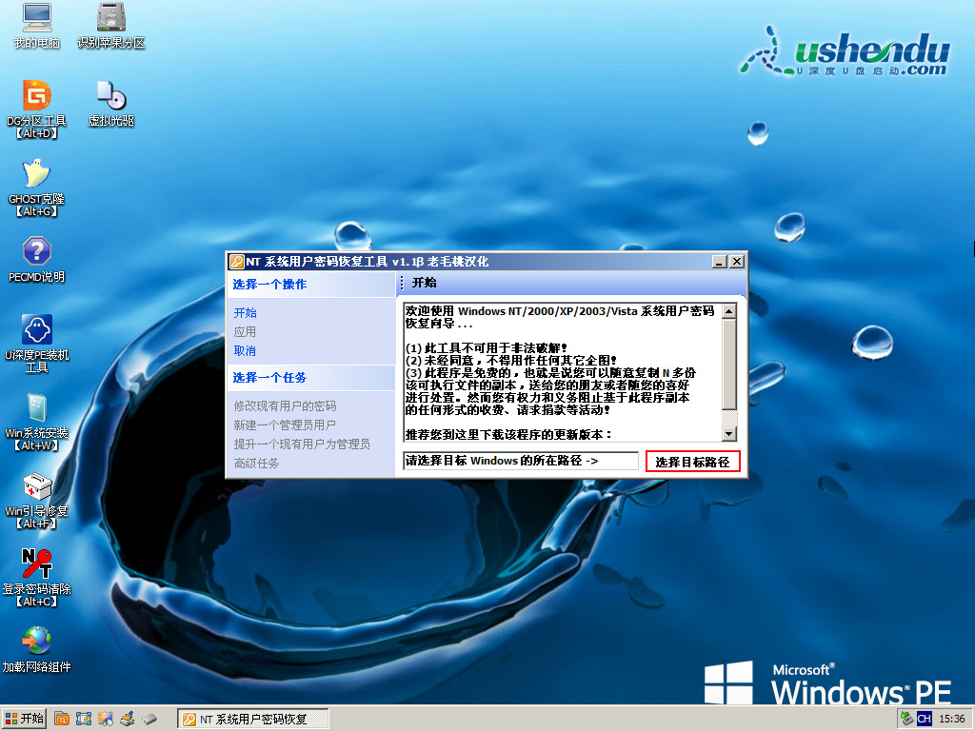This screenshot has height=731, width=975.
Task: Click the tray device icon beside CH
Action: coord(906,719)
